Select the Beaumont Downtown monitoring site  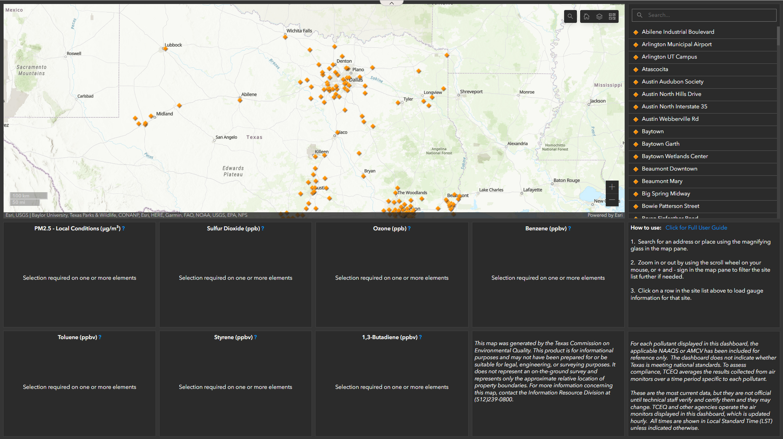[670, 169]
